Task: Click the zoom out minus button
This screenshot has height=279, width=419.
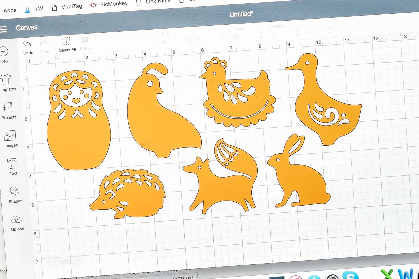Action: [x=52, y=262]
